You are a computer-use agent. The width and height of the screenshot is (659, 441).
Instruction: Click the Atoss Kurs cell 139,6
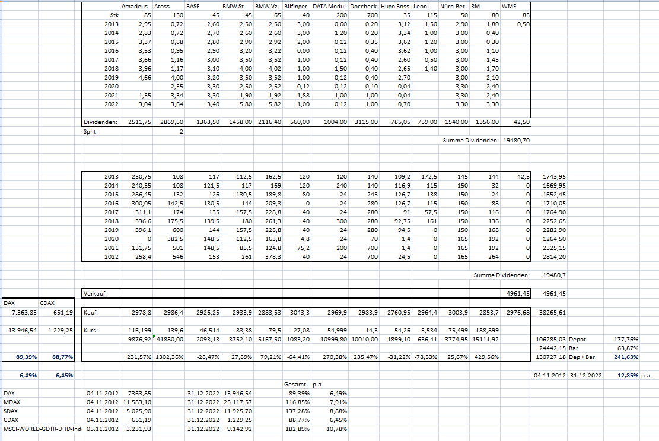click(168, 331)
